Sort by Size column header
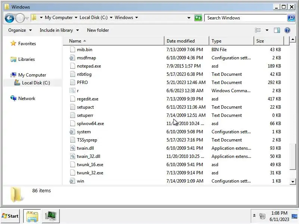Viewport: 299px width, 224px height. (x=269, y=41)
